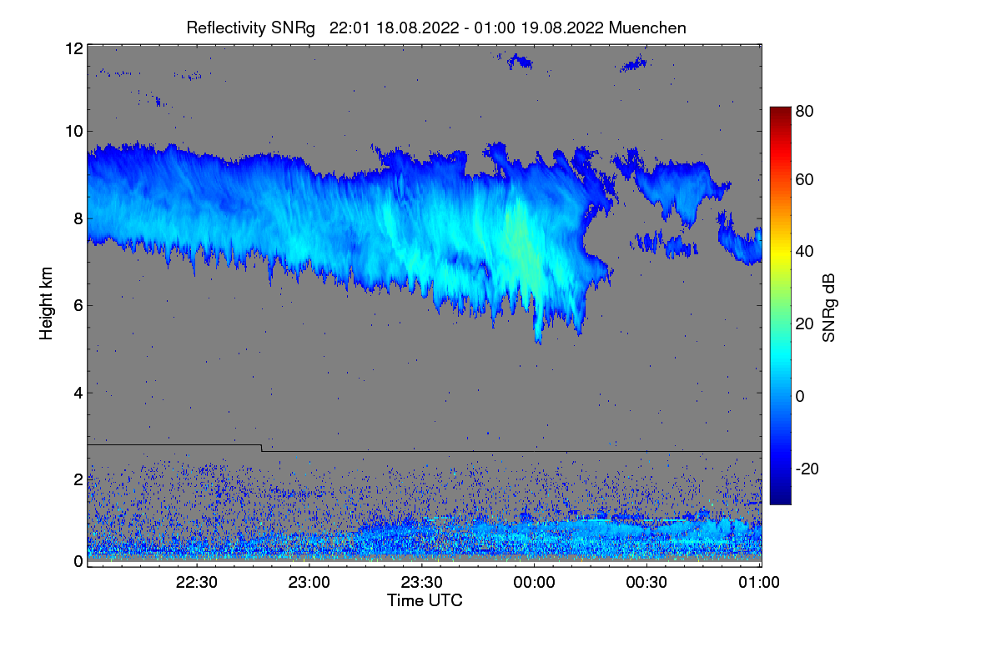This screenshot has height=667, width=1001.
Task: Click the height axis label 10
Action: tap(73, 131)
